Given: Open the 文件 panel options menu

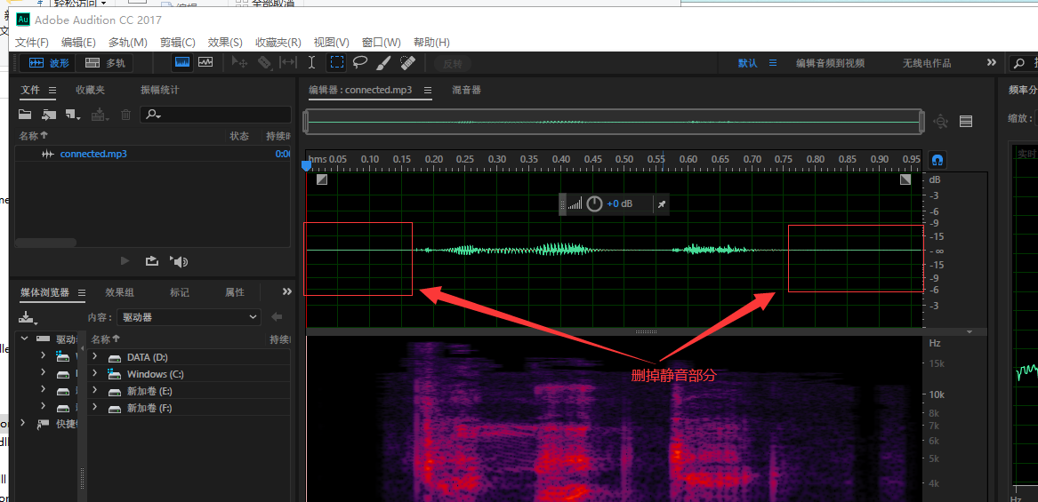Looking at the screenshot, I should click(52, 90).
